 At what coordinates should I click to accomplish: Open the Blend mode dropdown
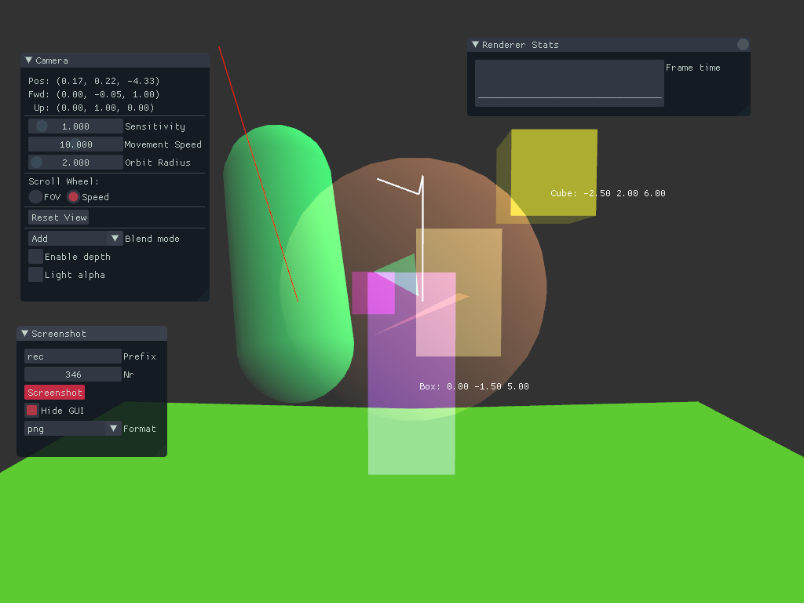[x=75, y=239]
